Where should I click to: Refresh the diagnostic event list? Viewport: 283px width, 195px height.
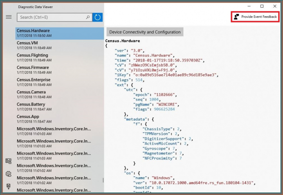97,17
